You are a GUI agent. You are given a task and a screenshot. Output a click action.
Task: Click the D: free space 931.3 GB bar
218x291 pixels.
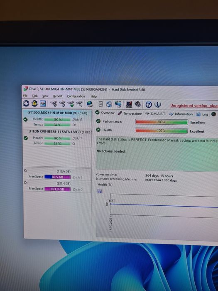(57, 189)
